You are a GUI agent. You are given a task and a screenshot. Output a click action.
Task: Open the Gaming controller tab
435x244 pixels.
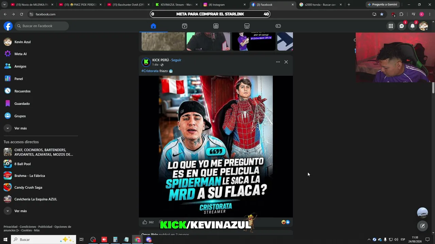coord(278,26)
